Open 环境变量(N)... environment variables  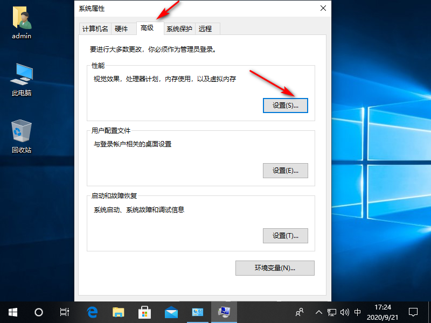275,268
